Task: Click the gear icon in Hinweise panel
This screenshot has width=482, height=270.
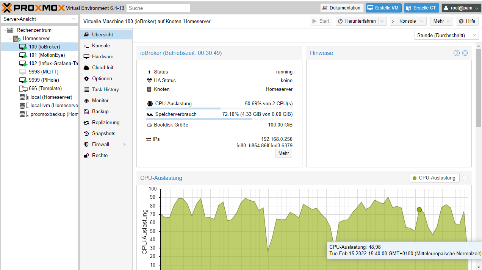Action: 465,53
